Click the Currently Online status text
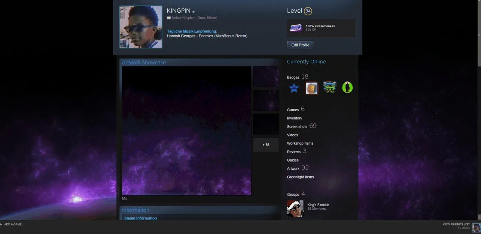 tap(306, 62)
